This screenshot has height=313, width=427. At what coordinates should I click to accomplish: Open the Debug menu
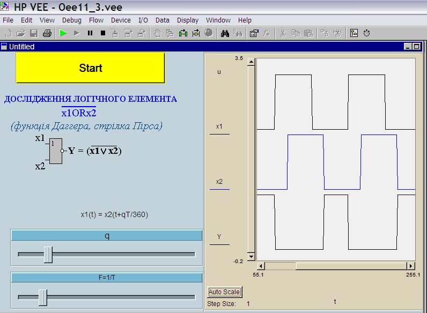click(x=72, y=20)
